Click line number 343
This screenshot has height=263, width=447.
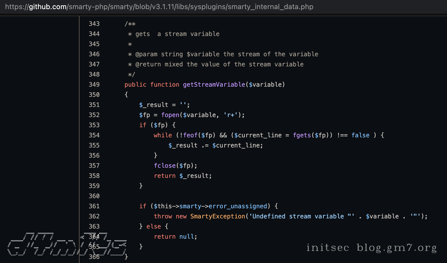(94, 24)
